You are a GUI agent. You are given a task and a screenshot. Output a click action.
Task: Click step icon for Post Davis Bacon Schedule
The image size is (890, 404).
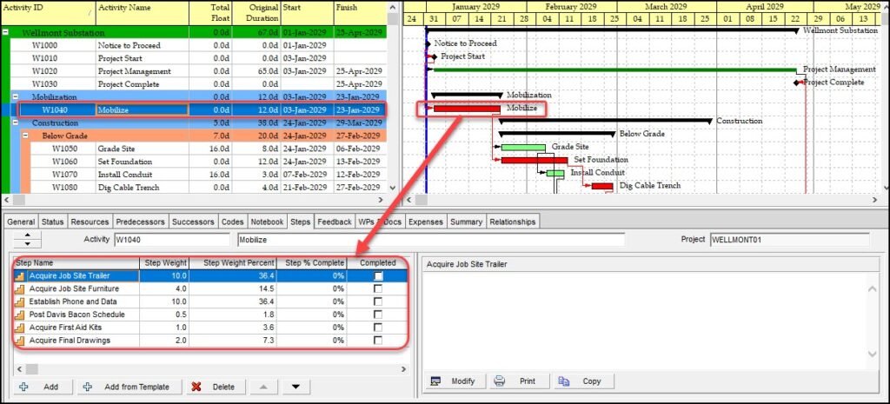pos(21,315)
